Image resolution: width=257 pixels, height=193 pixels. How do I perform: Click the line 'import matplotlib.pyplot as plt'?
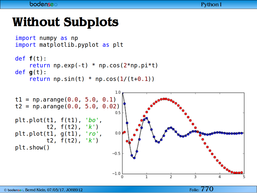coord(69,45)
